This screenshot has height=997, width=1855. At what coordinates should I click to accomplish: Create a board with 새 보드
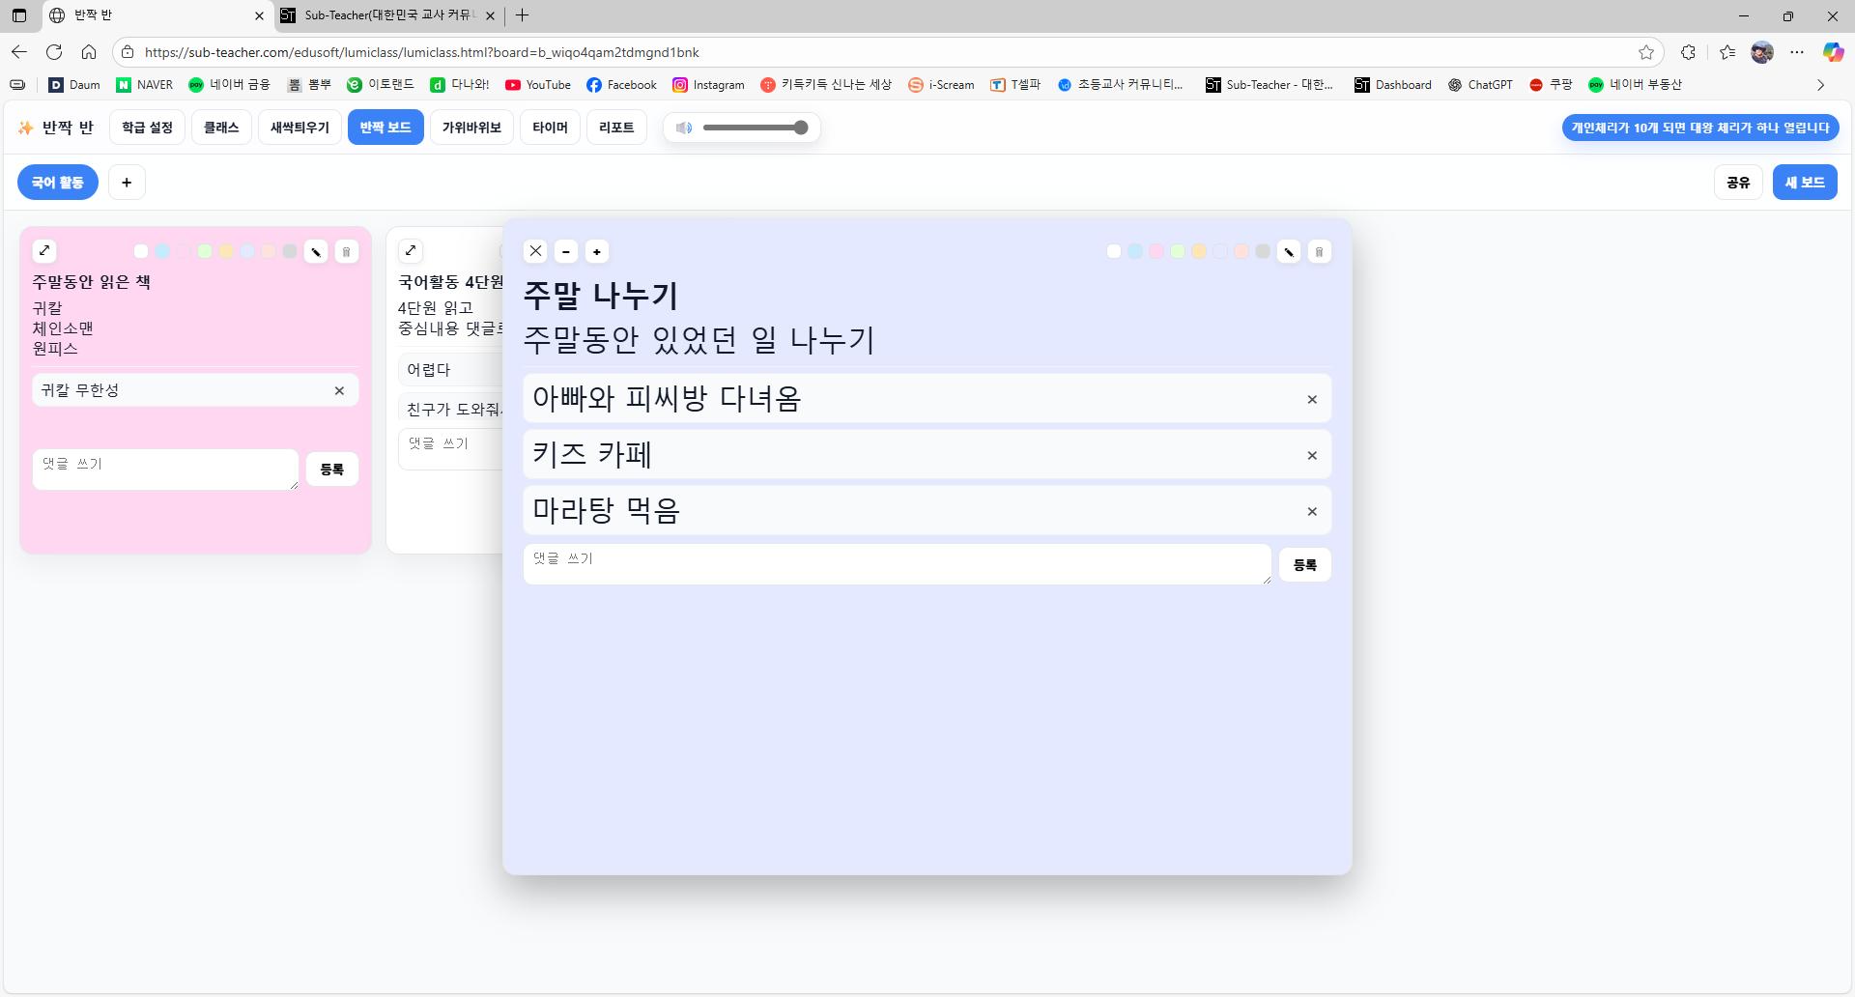[x=1804, y=183]
